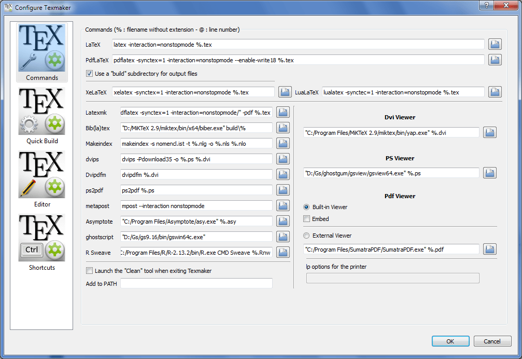The image size is (522, 359).
Task: Browse for the external SumatraPDF viewer
Action: click(x=489, y=249)
